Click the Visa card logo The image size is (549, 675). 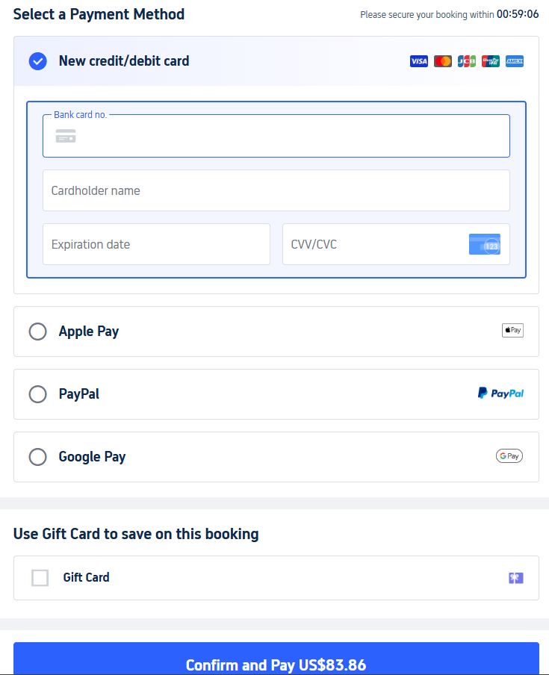click(418, 61)
